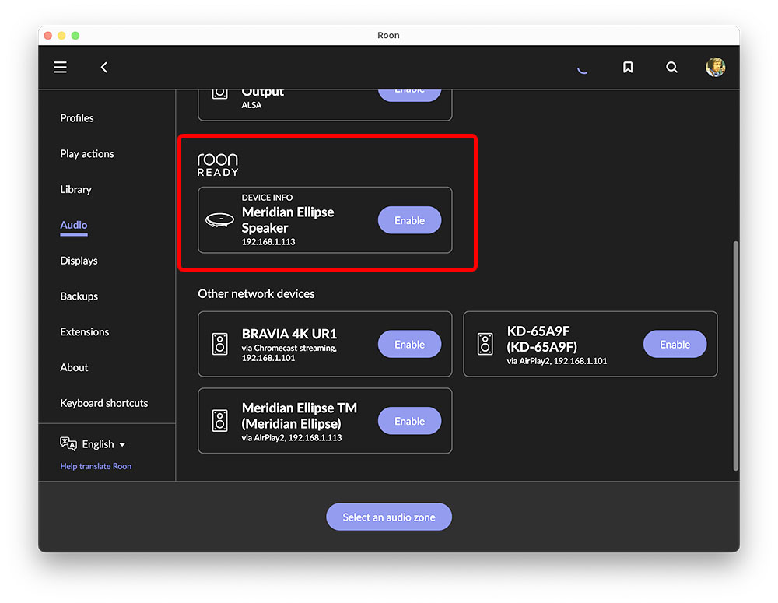Open bookmarks from the top bar
Image resolution: width=778 pixels, height=603 pixels.
coord(628,68)
